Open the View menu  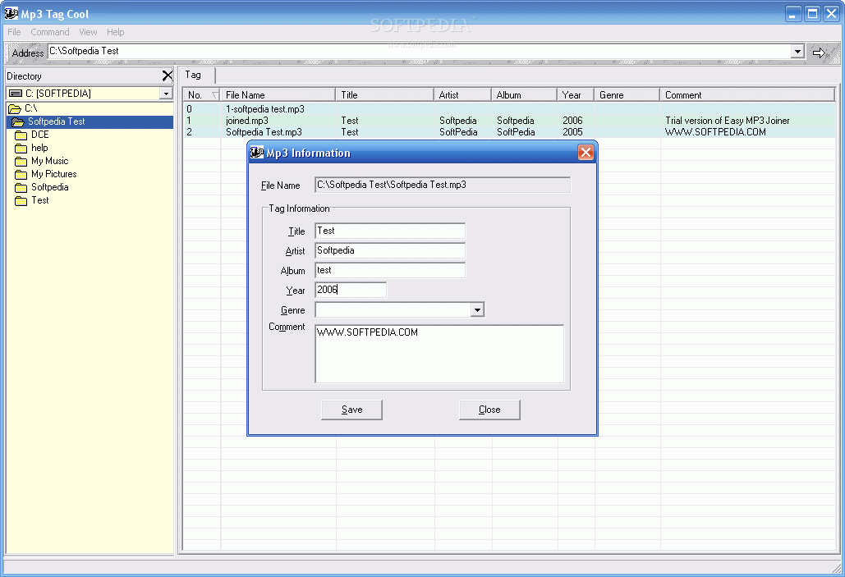point(88,32)
